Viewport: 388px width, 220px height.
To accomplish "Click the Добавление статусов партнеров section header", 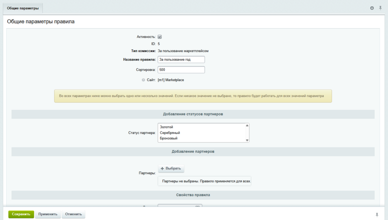I will pyautogui.click(x=193, y=114).
